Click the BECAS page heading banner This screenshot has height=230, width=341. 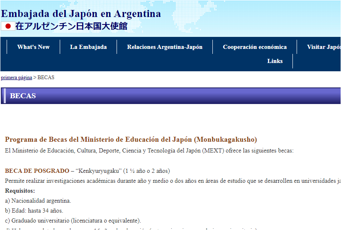tap(170, 96)
